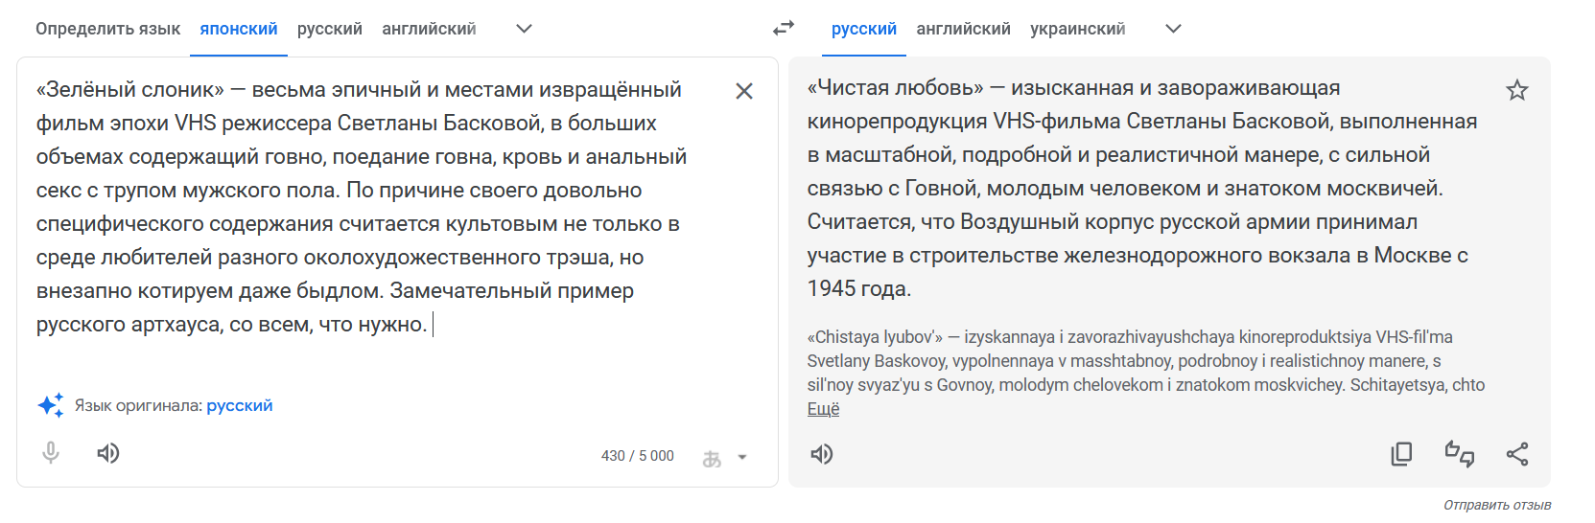Rate this translation with thumbs icon

tap(1460, 454)
